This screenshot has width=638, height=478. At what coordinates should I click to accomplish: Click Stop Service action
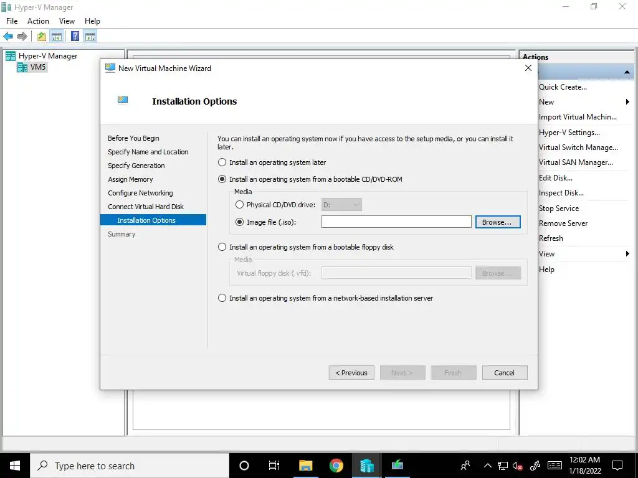pos(559,209)
